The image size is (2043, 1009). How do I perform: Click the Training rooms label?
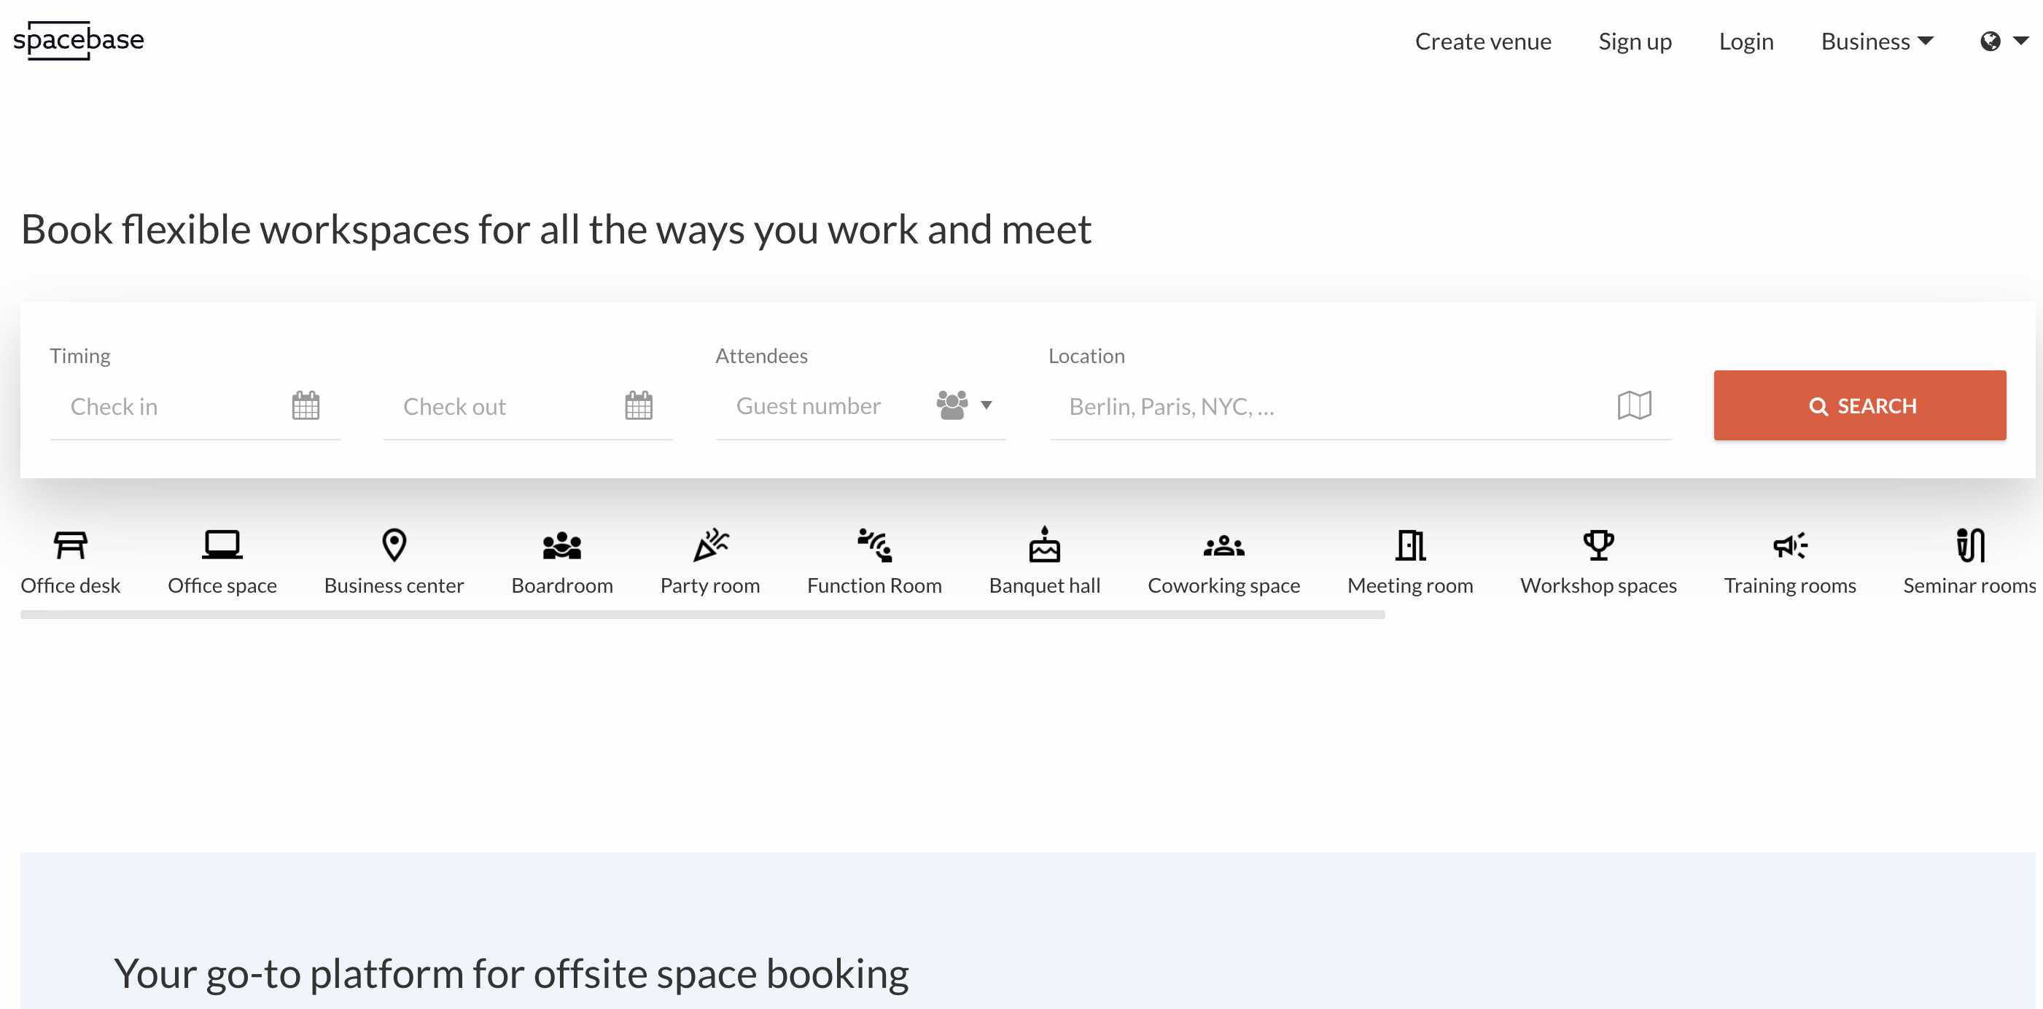[x=1790, y=585]
